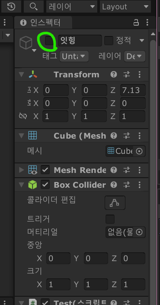Image resolution: width=160 pixels, height=305 pixels.
Task: Open the 레이어 dropdown in toolbar
Action: [x=72, y=7]
